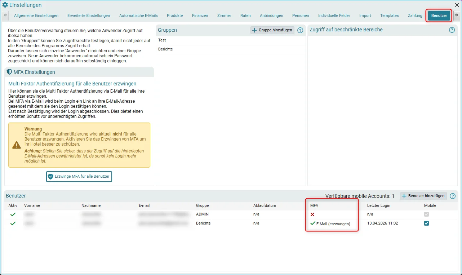The width and height of the screenshot is (462, 275).
Task: Open the Erweiterte Einstellungen tab
Action: [x=89, y=15]
